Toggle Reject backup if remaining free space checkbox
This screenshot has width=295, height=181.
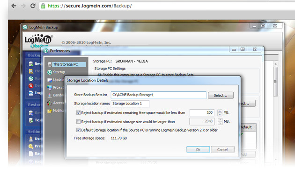pyautogui.click(x=78, y=112)
